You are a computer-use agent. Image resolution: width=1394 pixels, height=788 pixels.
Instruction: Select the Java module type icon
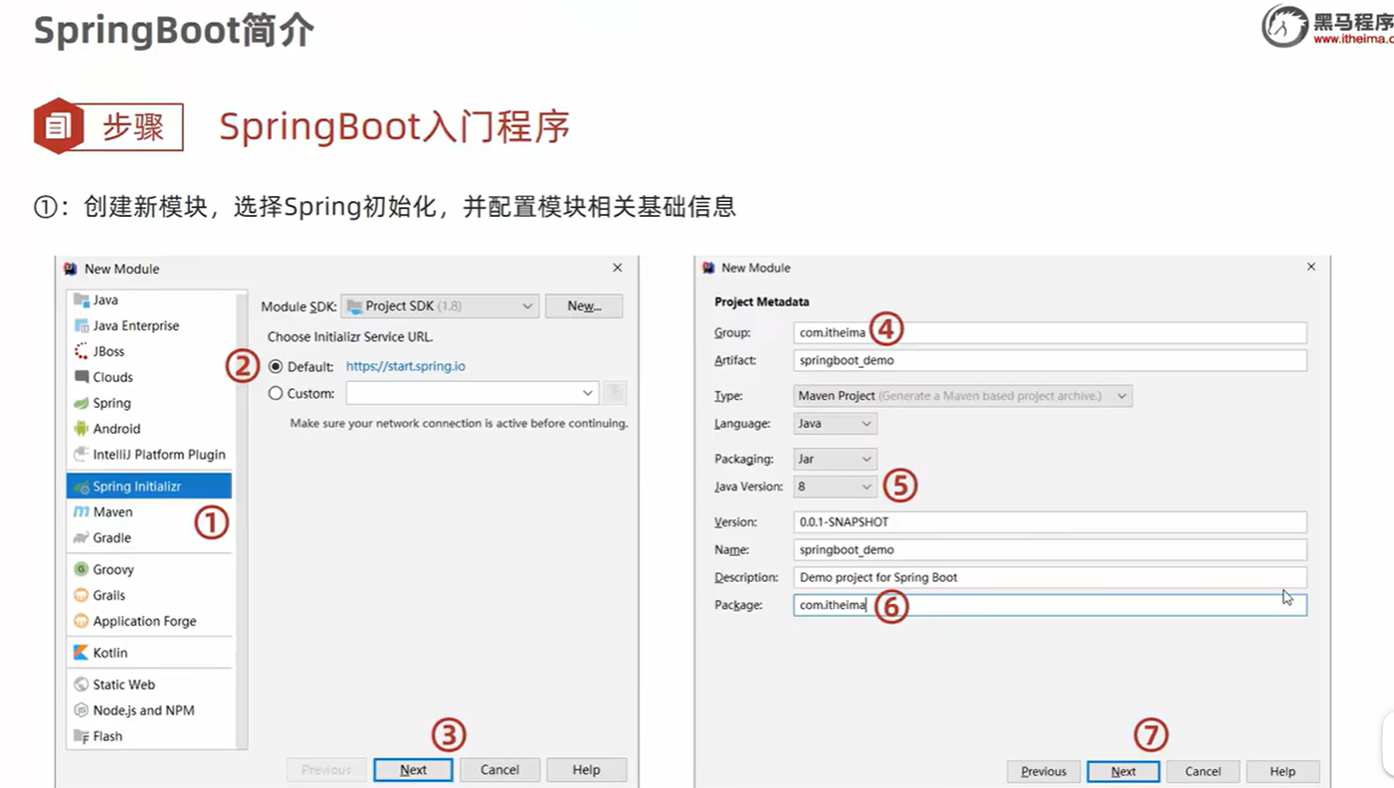[x=82, y=299]
